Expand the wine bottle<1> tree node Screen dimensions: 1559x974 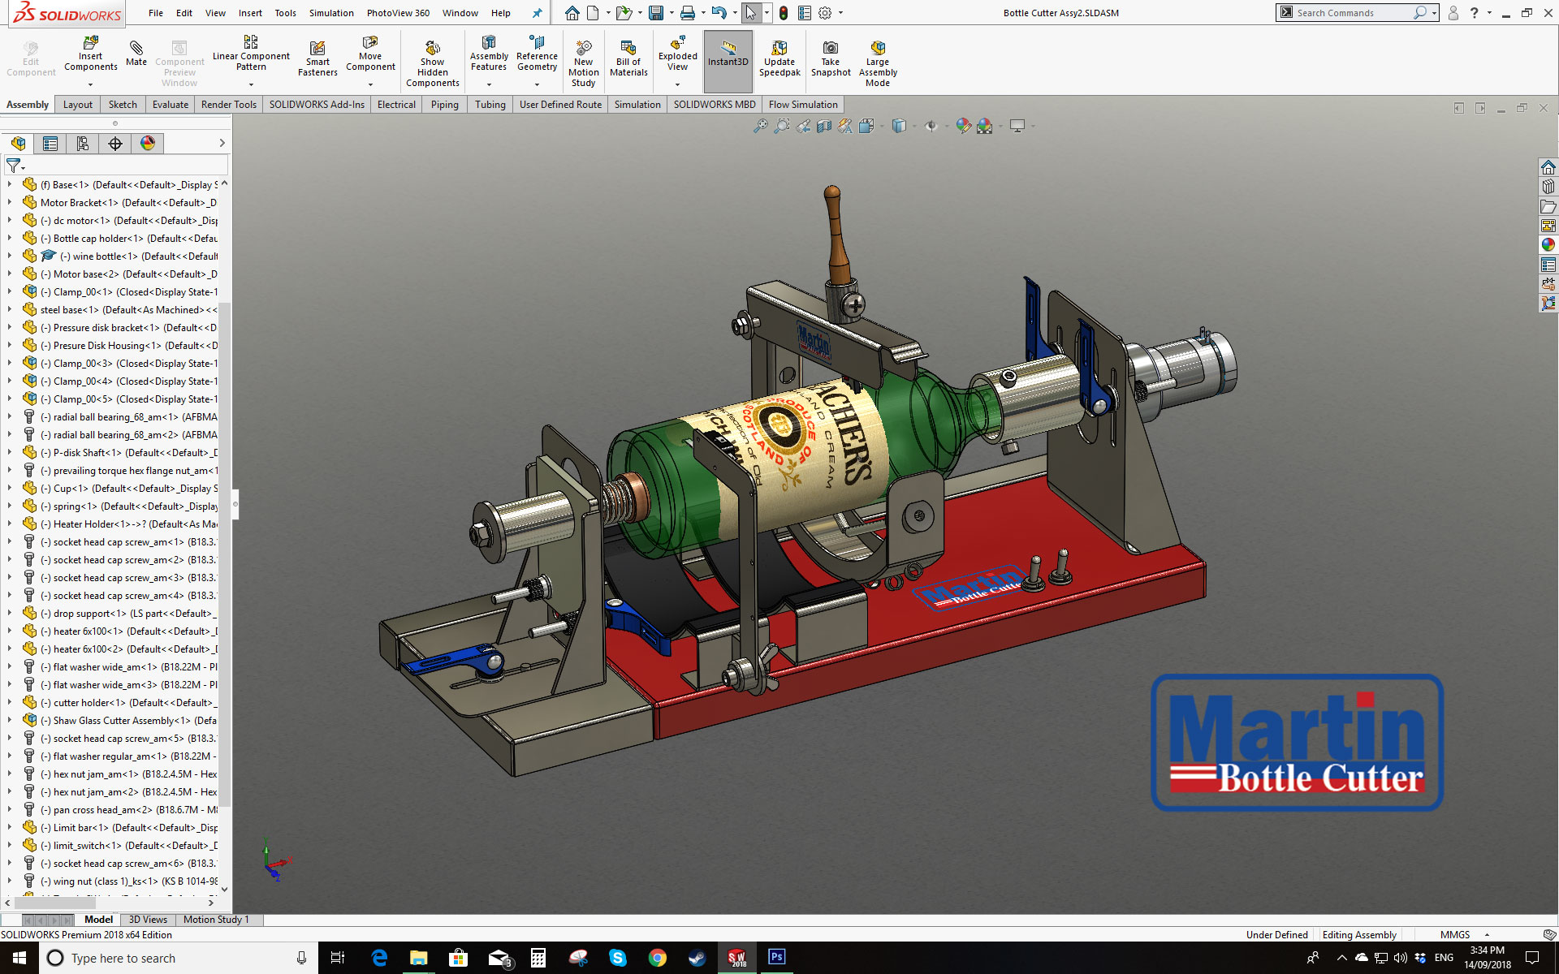[x=10, y=256]
